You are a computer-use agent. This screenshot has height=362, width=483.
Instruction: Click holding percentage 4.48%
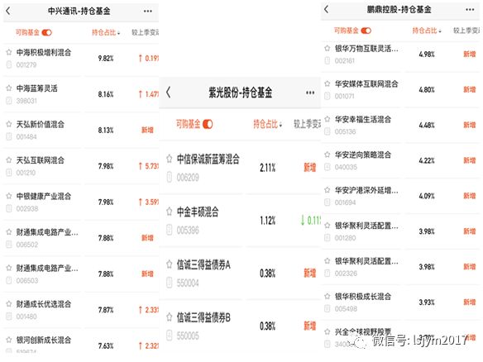pos(427,126)
